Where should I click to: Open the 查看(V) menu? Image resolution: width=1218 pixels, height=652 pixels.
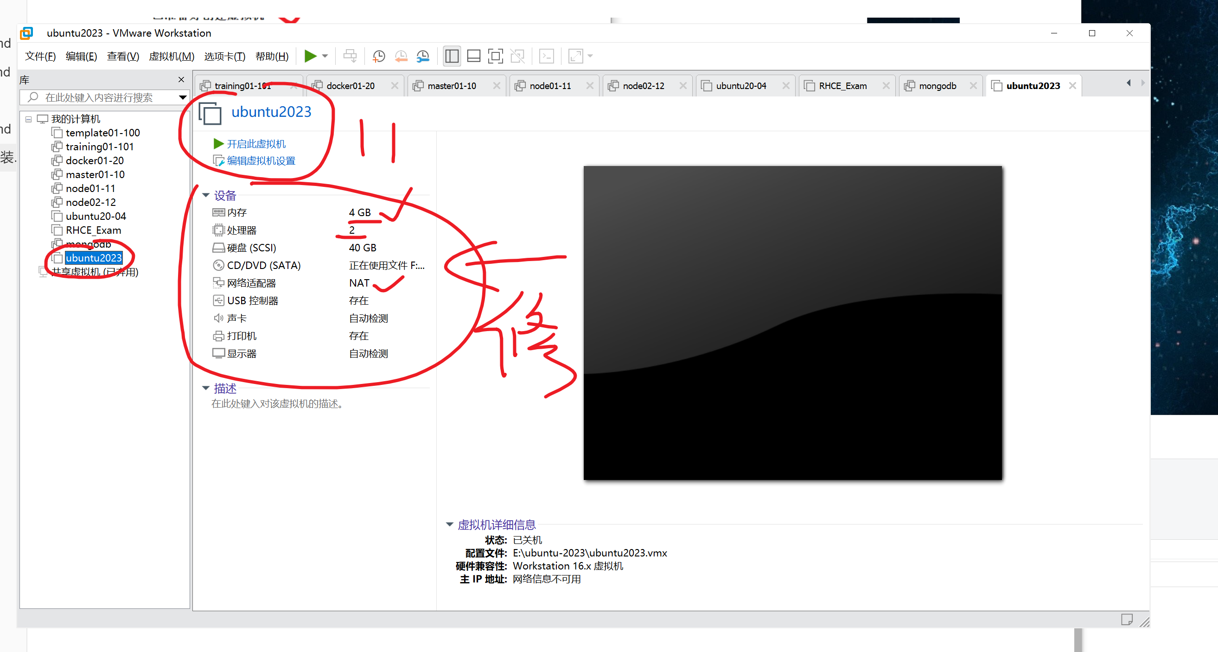coord(123,56)
